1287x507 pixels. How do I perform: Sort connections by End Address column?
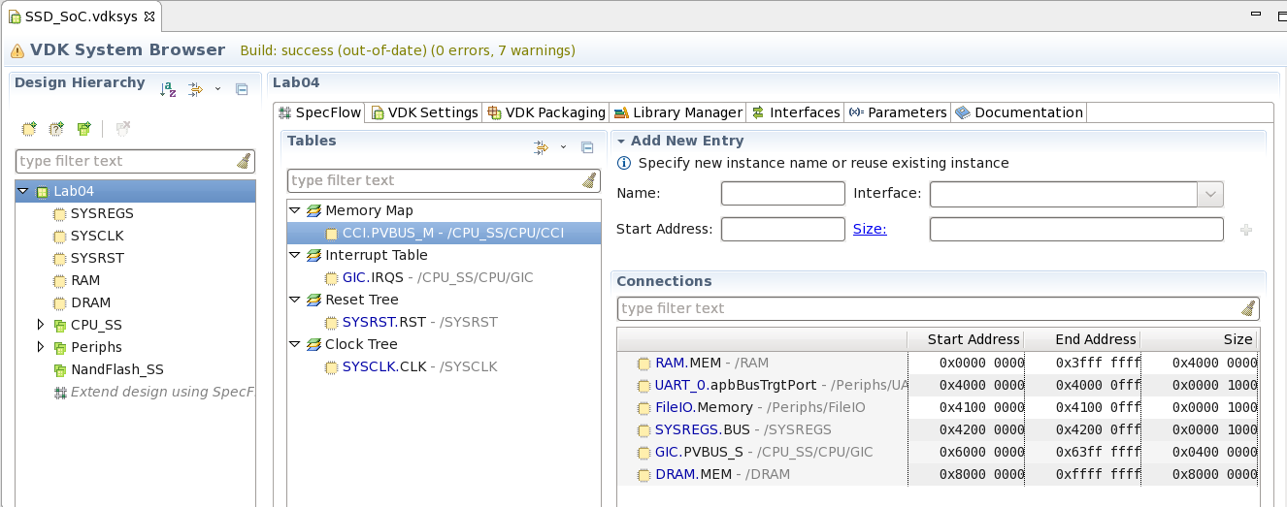tap(1082, 339)
